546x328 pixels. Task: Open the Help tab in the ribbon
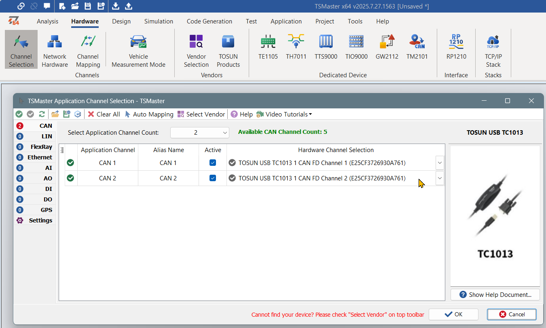pos(383,21)
